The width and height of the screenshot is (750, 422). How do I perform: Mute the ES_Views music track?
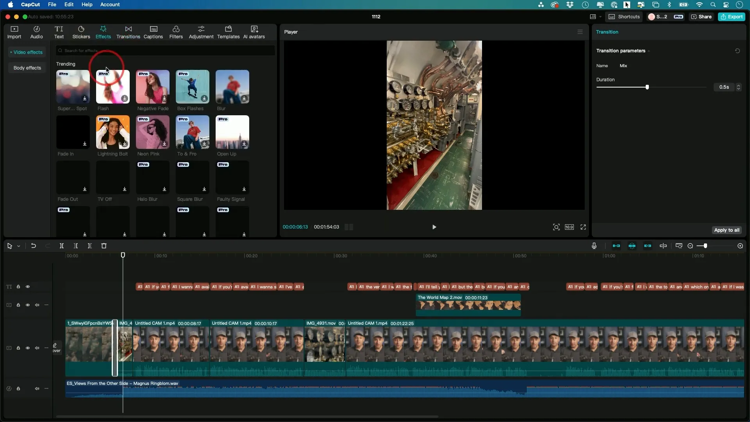(x=37, y=389)
